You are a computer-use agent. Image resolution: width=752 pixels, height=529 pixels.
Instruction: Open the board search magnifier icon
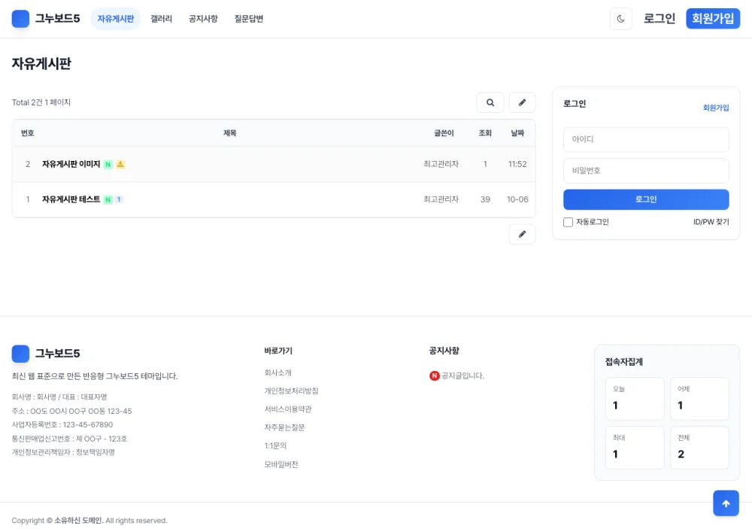point(490,102)
